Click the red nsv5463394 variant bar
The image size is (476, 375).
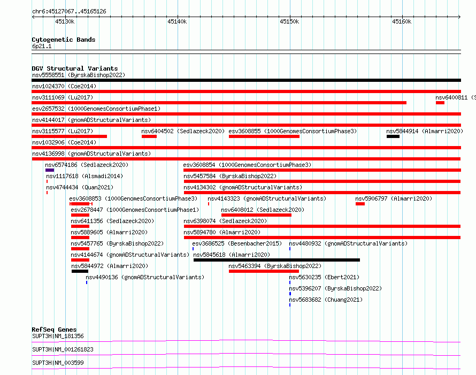pos(264,271)
